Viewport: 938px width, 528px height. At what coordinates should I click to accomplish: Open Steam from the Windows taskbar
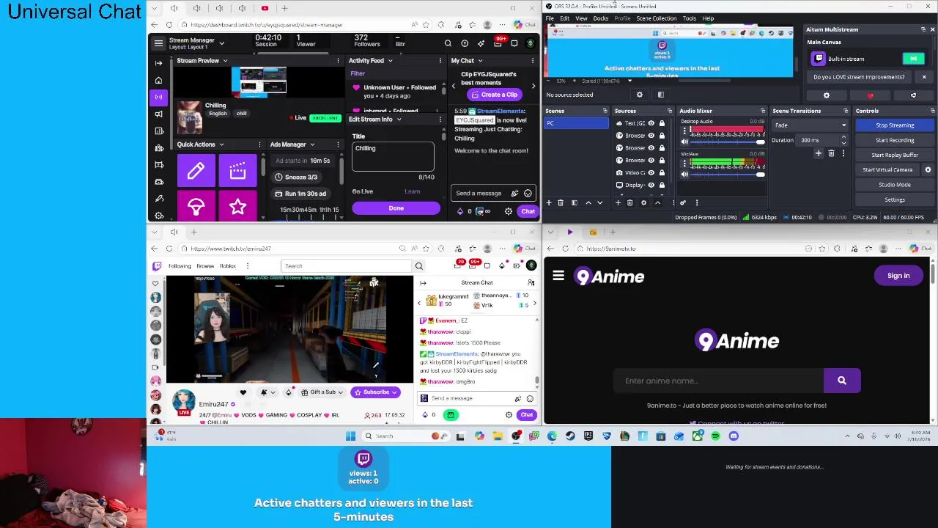tap(570, 436)
